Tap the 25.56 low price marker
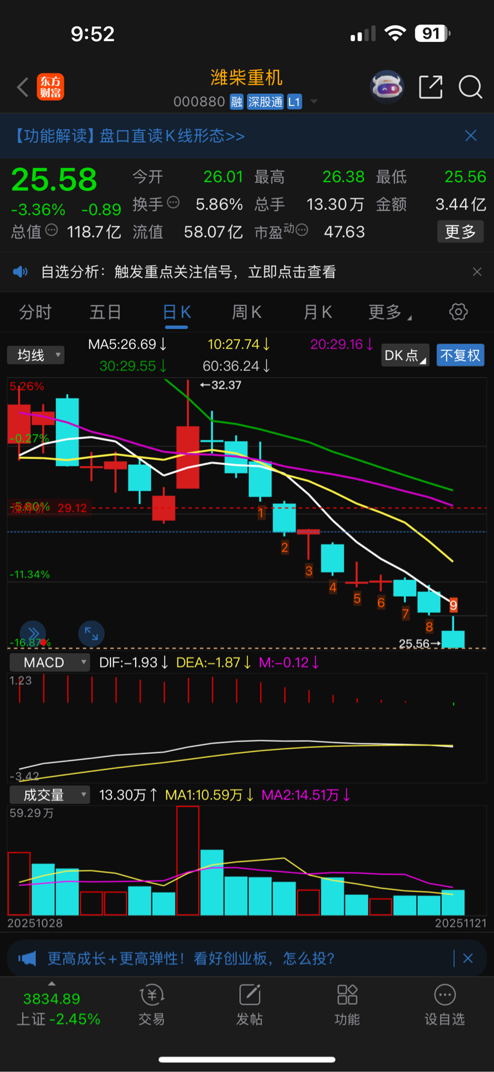The image size is (494, 1072). 419,643
